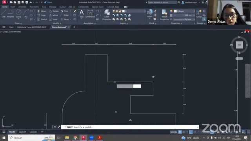Click the Copy tool
251x141 pixels.
coord(42,15)
